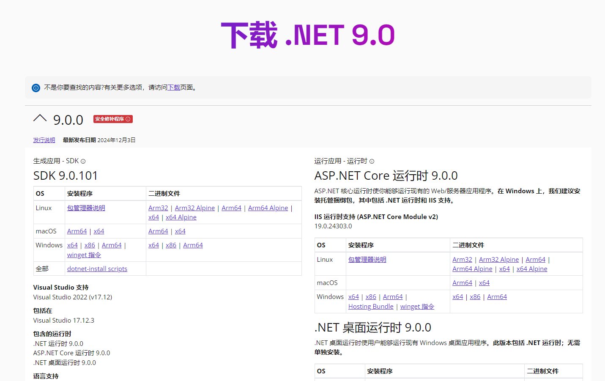Click the release date 2024年12月3日 text
The width and height of the screenshot is (605, 381).
click(116, 140)
